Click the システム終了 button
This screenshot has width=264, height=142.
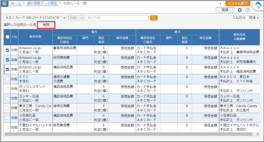click(x=238, y=4)
